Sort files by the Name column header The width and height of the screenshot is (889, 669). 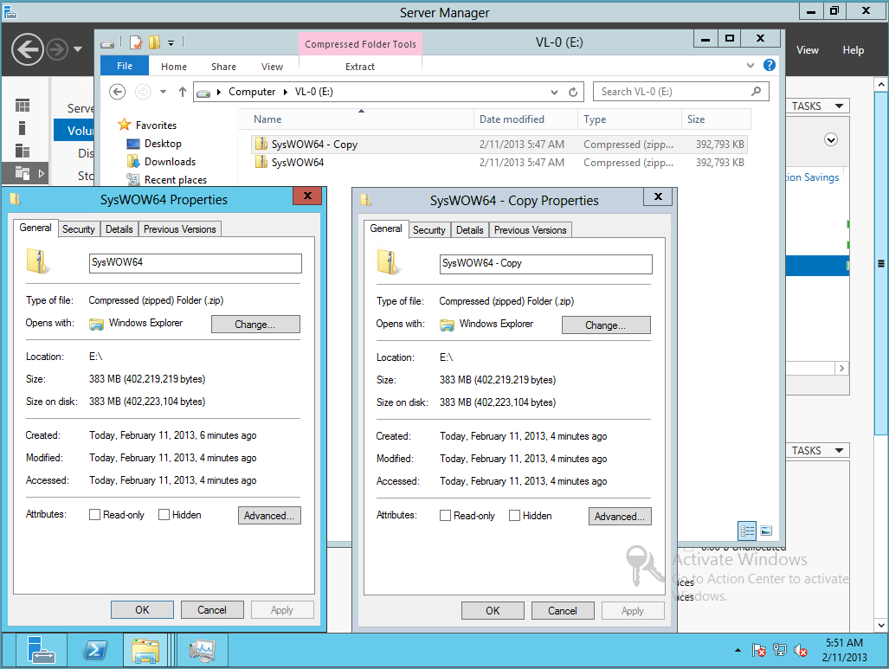(358, 119)
